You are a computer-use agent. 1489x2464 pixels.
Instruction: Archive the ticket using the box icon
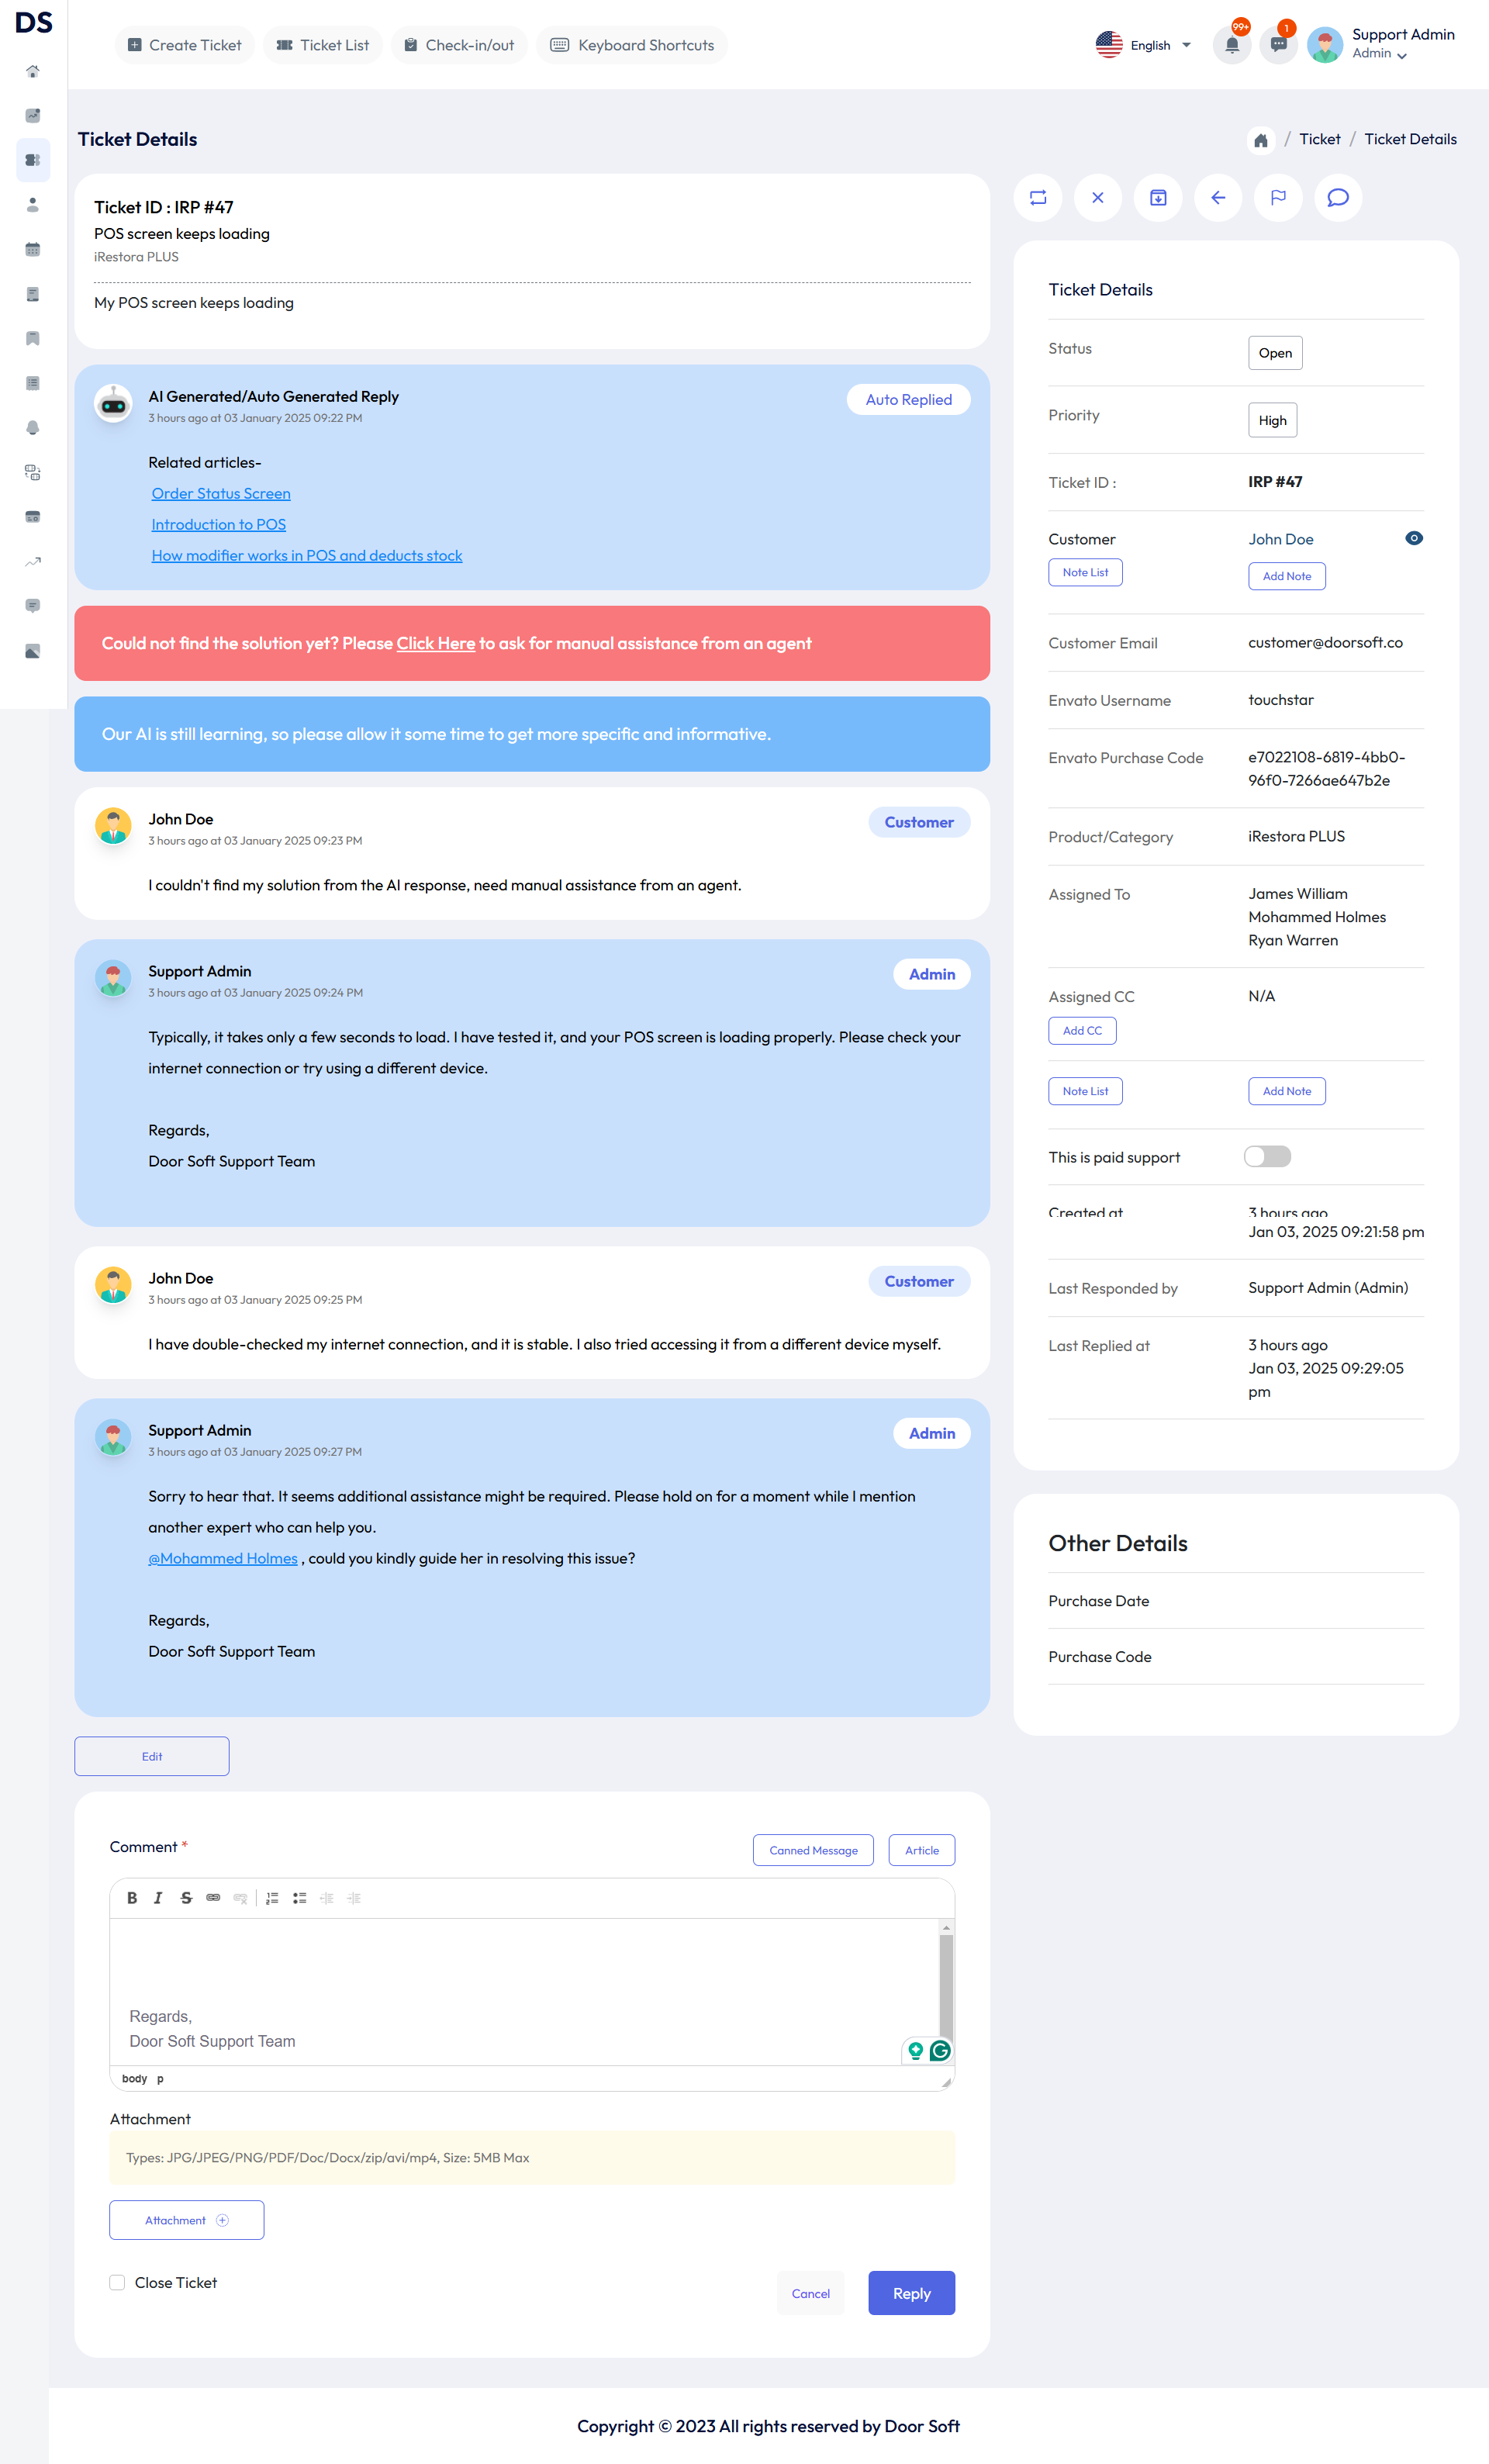point(1158,198)
